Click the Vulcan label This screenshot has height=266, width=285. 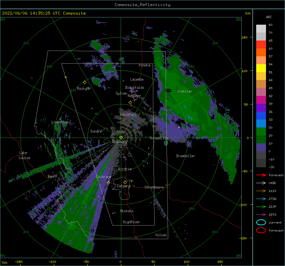coord(161,235)
